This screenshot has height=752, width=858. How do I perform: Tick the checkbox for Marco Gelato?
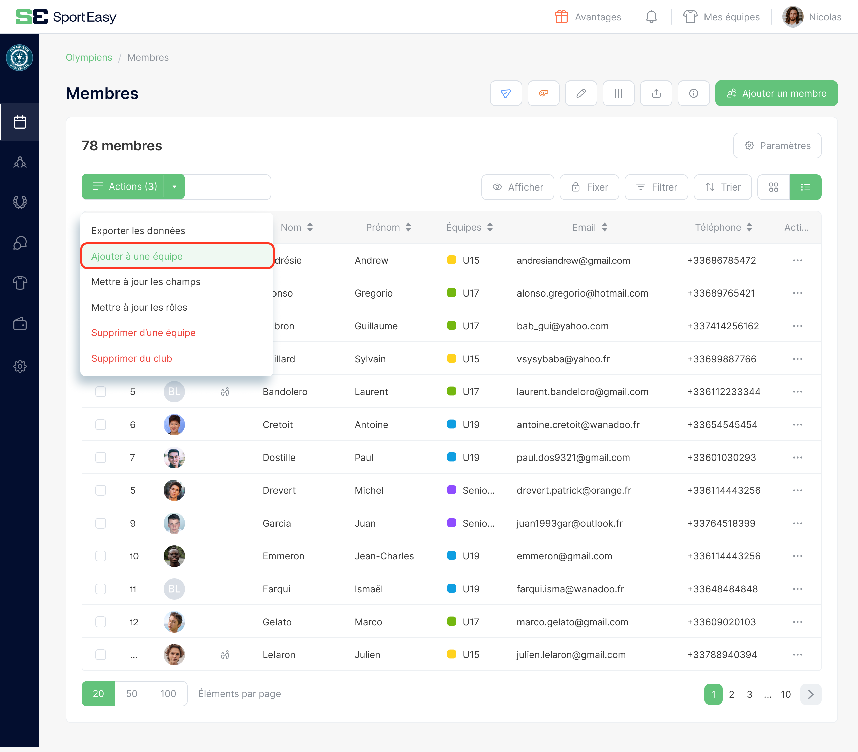(x=101, y=622)
